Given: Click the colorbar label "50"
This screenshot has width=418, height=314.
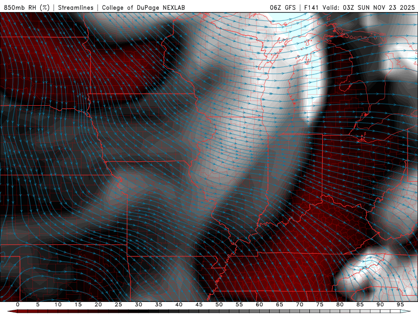Looking at the screenshot, I should 219,305.
